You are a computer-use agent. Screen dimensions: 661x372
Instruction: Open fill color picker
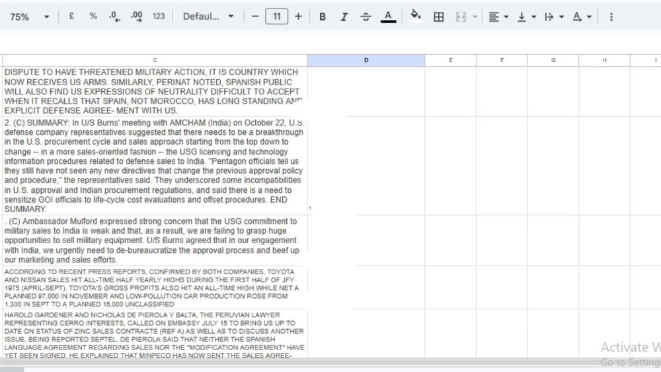(416, 17)
